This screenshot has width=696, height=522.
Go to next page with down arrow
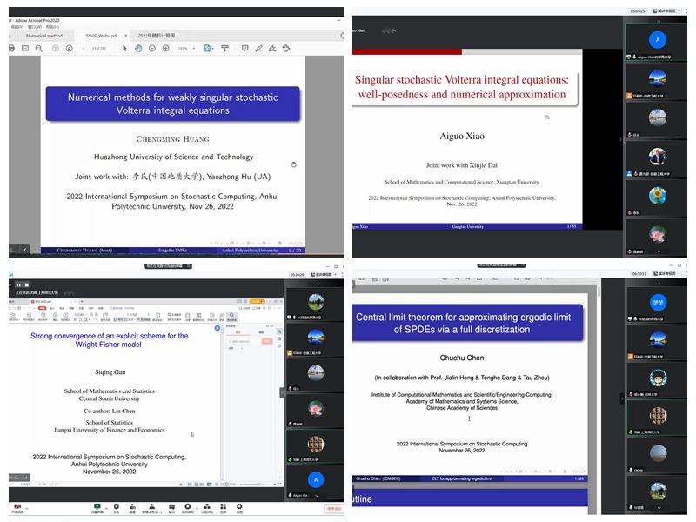tap(70, 48)
